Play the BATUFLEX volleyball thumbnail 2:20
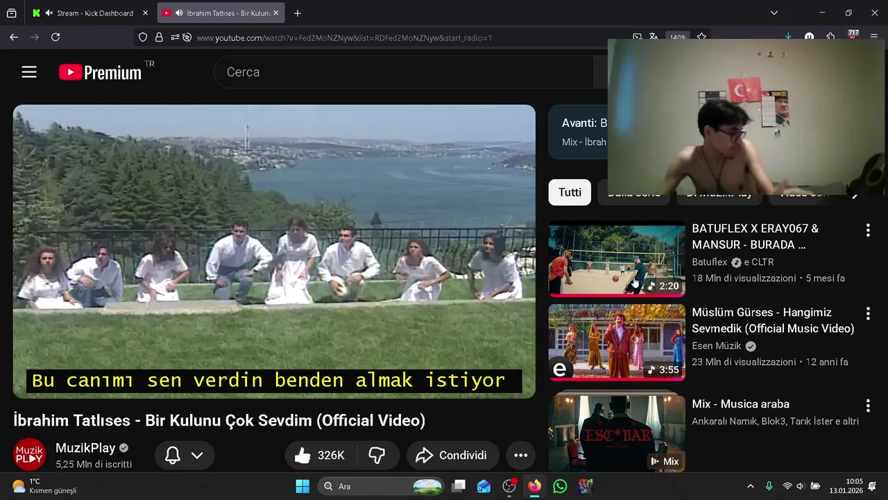The image size is (888, 500). pyautogui.click(x=617, y=259)
